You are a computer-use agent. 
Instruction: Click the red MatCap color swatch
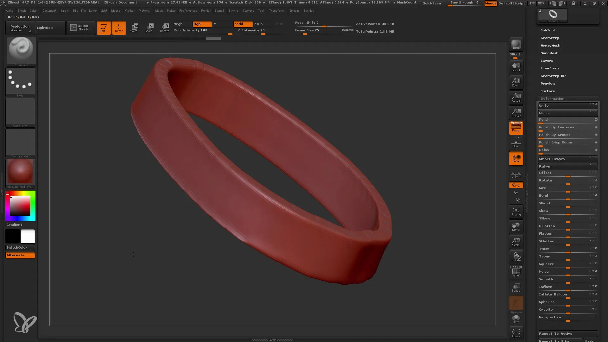pyautogui.click(x=20, y=173)
